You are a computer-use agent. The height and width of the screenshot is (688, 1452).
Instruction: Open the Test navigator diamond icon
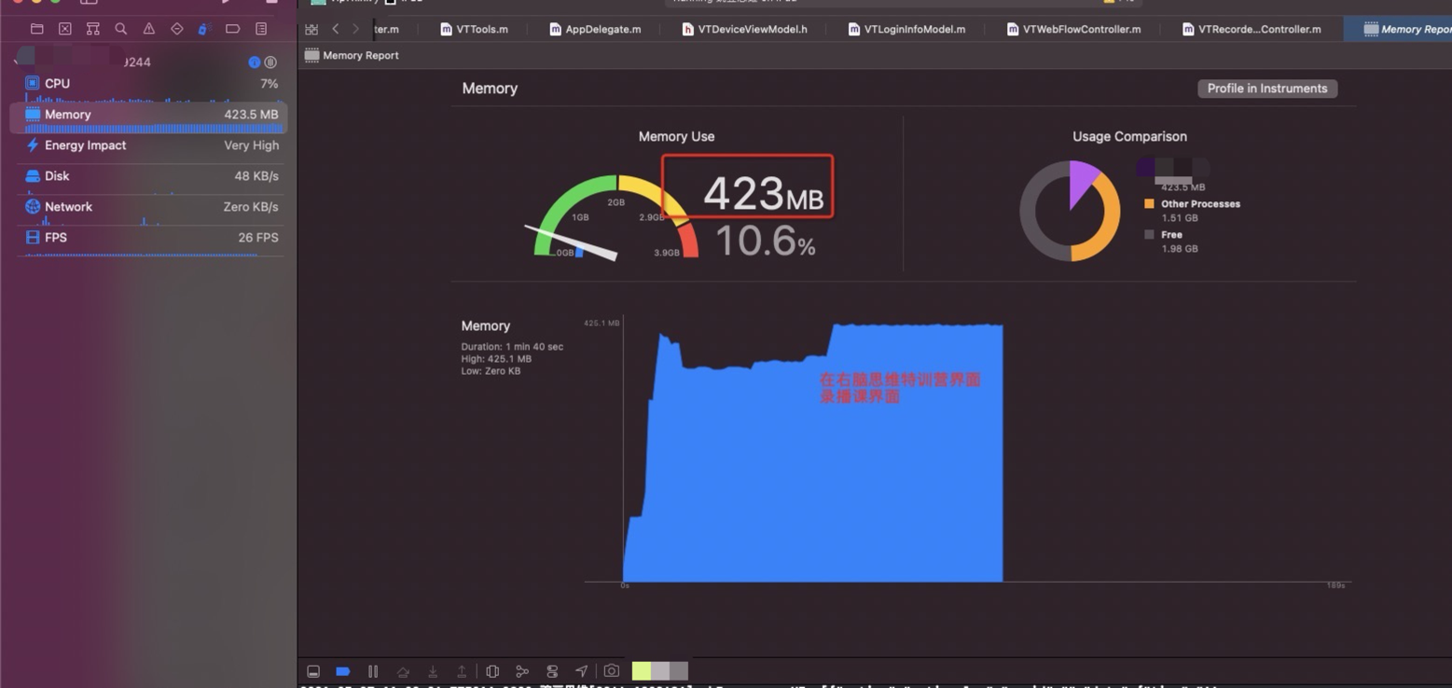click(176, 29)
